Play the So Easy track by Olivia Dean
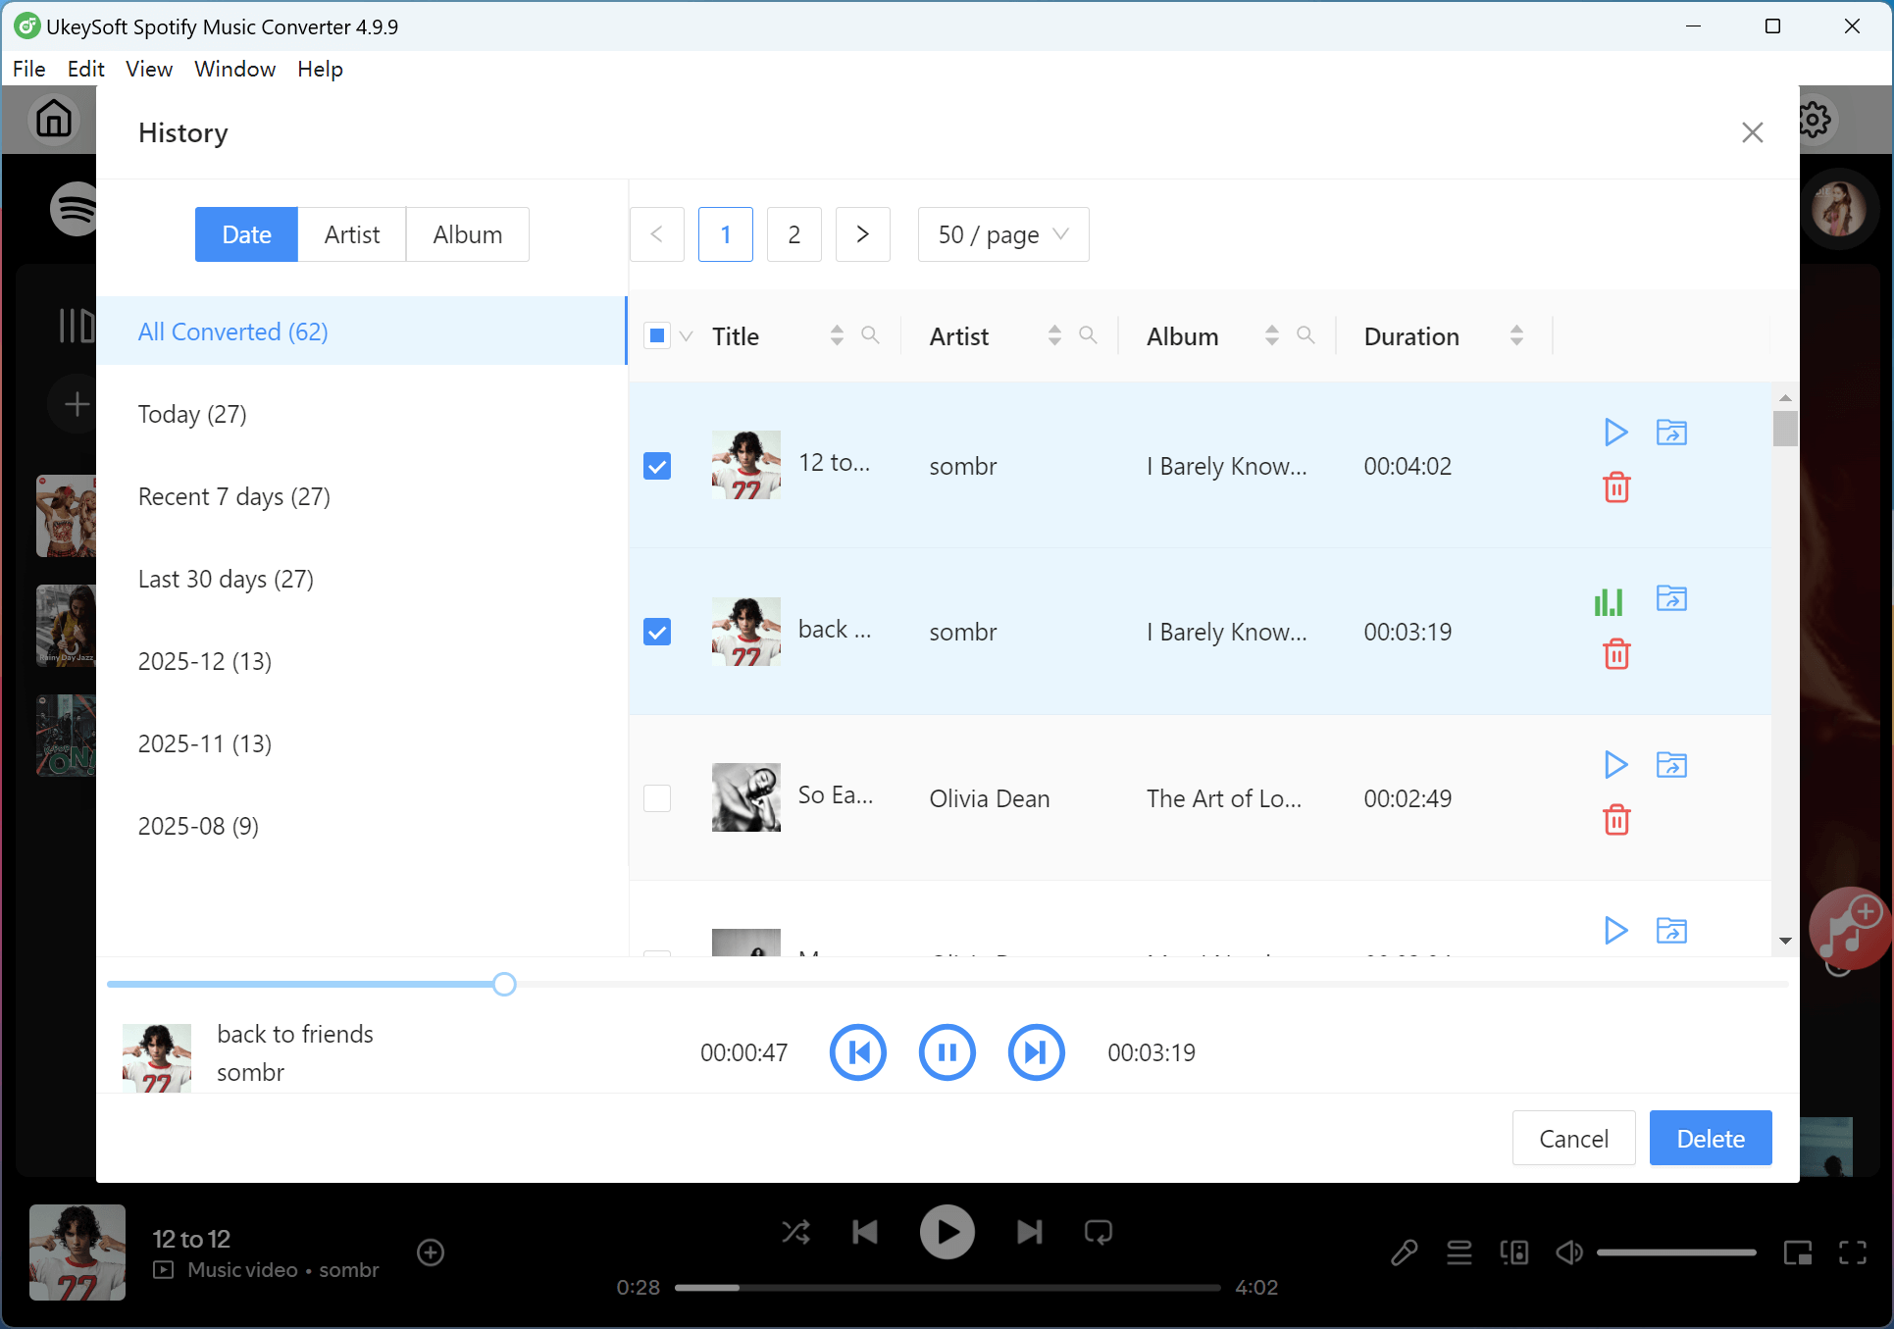Screen dimensions: 1894x1329 pyautogui.click(x=1615, y=764)
